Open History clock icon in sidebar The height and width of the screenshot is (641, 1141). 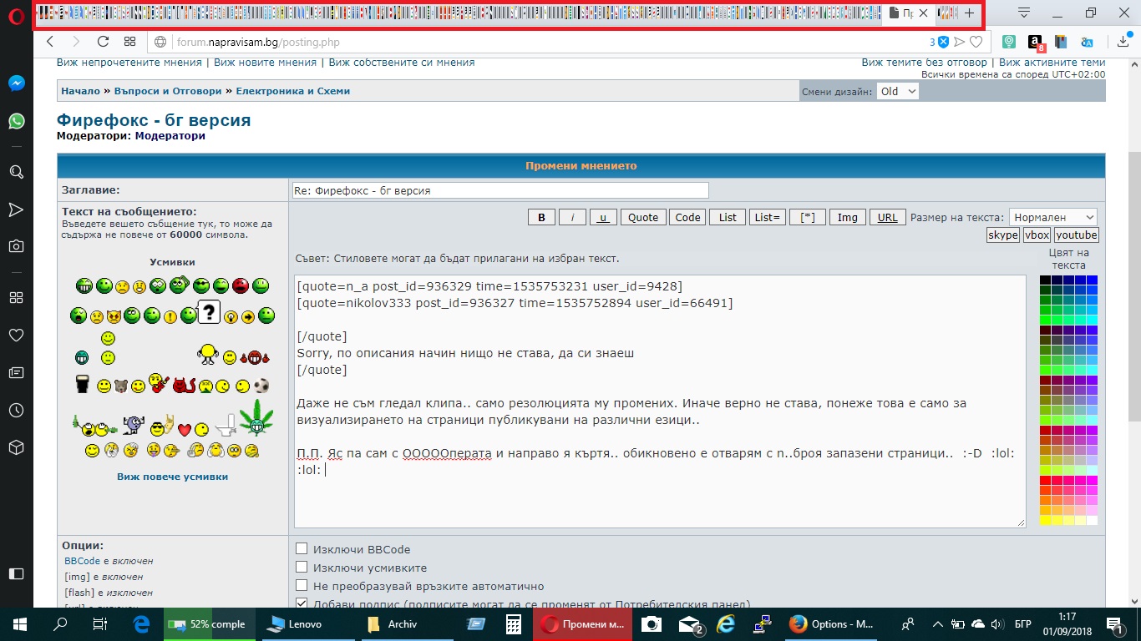(x=16, y=411)
